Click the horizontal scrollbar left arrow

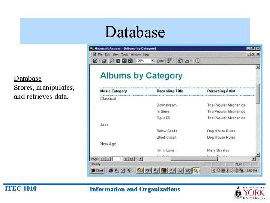pyautogui.click(x=141, y=159)
